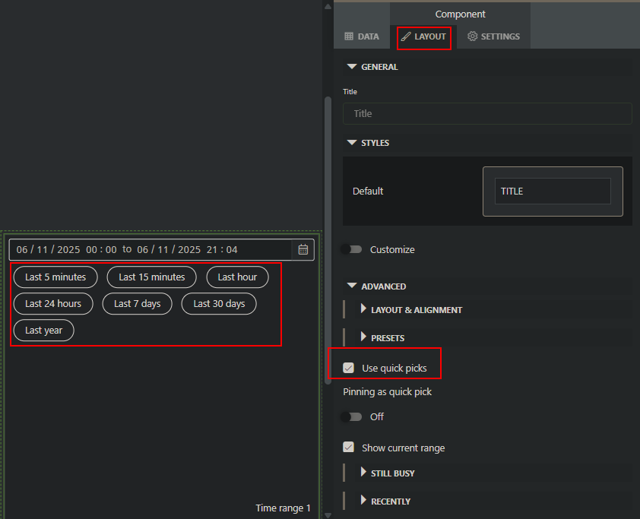The image size is (640, 519).
Task: Uncheck Show current range checkbox
Action: point(349,448)
